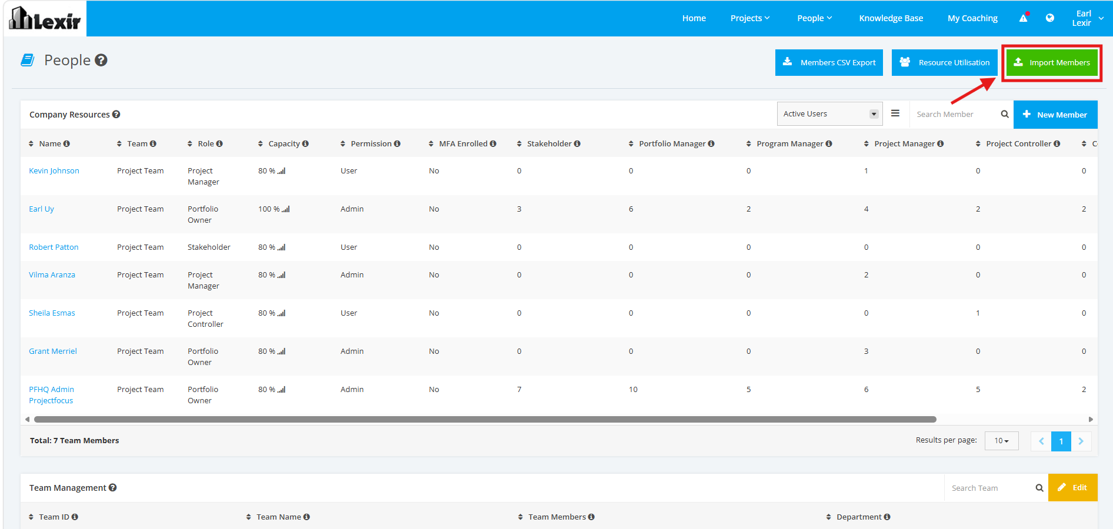Show info icon beside Department column
The width and height of the screenshot is (1113, 529).
pyautogui.click(x=887, y=517)
